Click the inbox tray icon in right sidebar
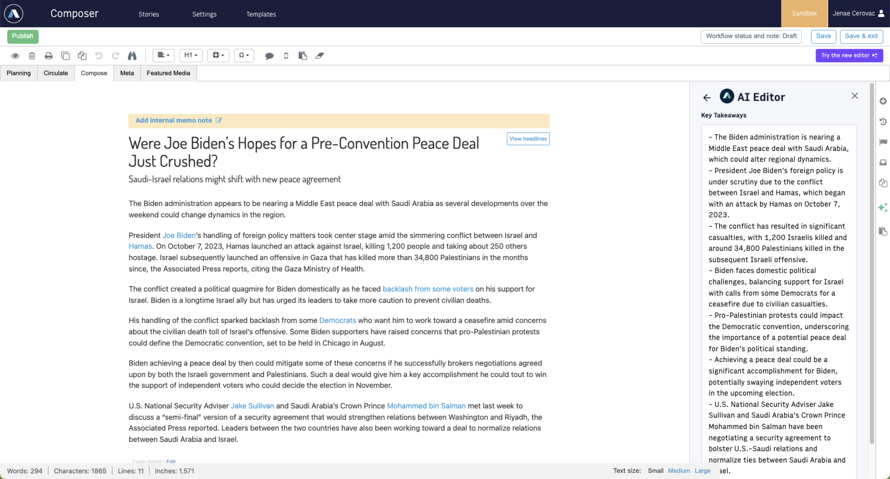Image resolution: width=890 pixels, height=479 pixels. [883, 162]
